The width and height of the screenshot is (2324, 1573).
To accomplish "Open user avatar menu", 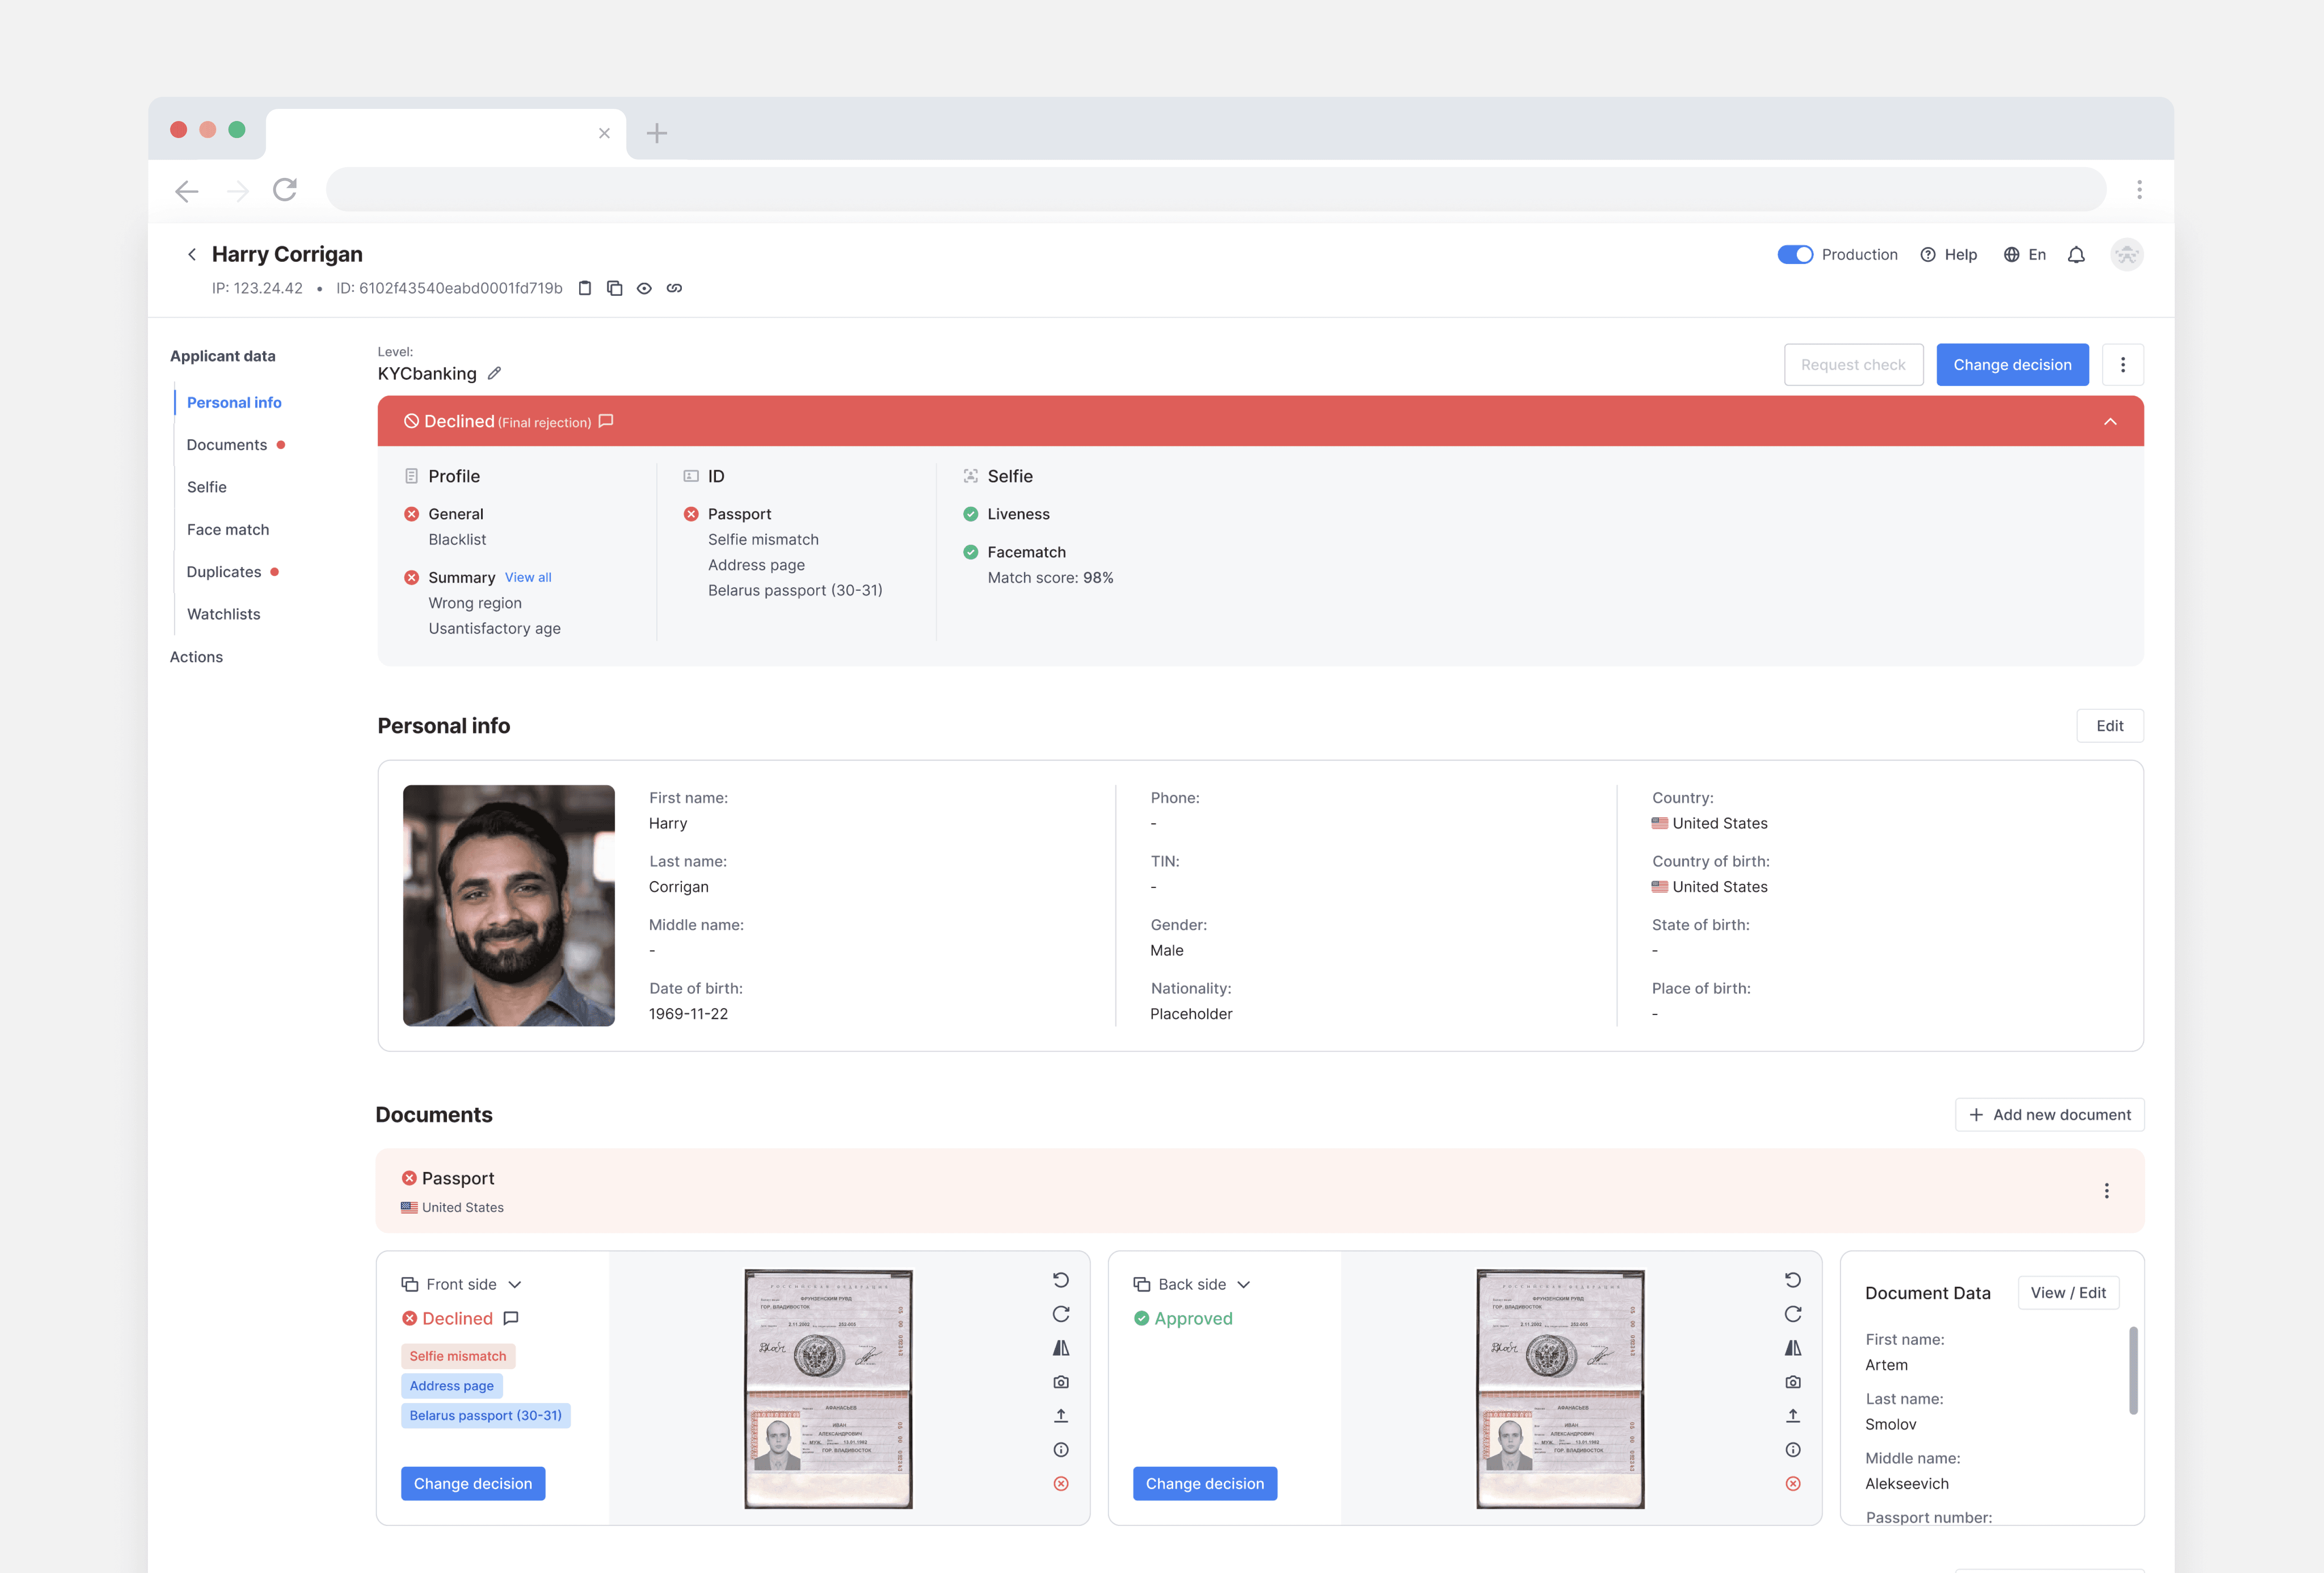I will click(x=2127, y=255).
